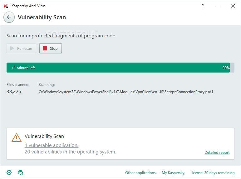Stop the running vulnerability scan
Image resolution: width=241 pixels, height=179 pixels.
coord(51,48)
